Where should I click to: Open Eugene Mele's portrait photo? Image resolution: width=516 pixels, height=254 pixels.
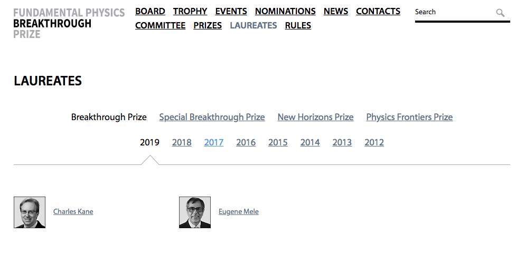coord(195,212)
